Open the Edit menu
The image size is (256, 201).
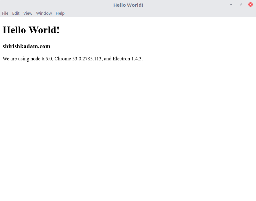[x=16, y=13]
